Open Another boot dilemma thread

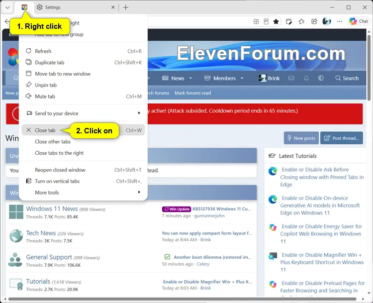click(212, 257)
